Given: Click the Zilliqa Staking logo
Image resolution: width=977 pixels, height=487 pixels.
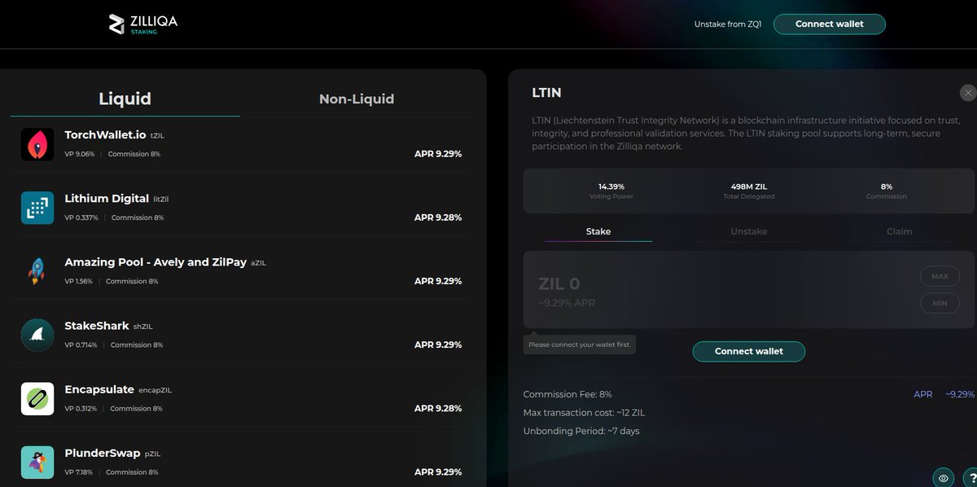Looking at the screenshot, I should coord(142,24).
